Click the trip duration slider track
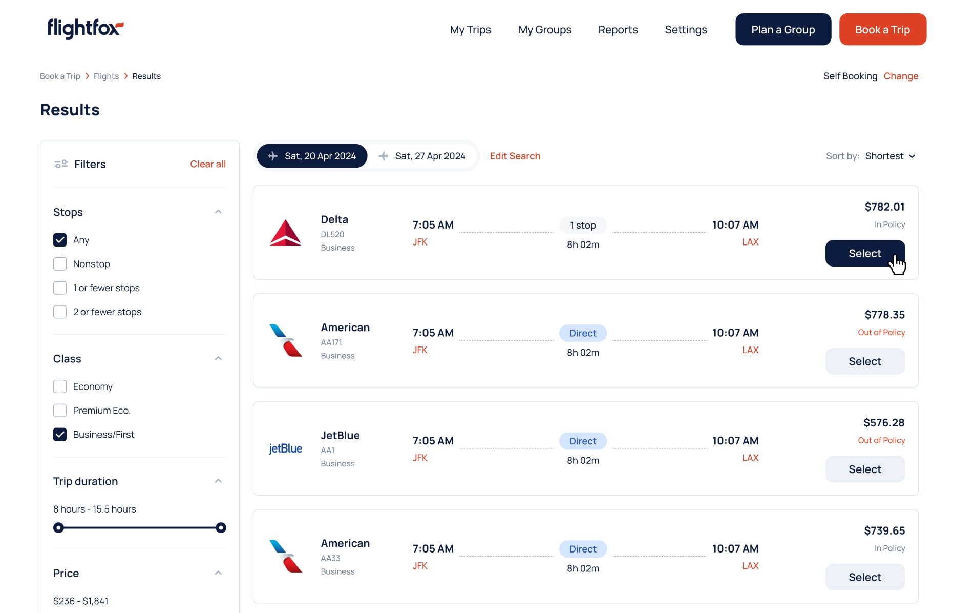Screen dimensions: 975x613 point(140,527)
